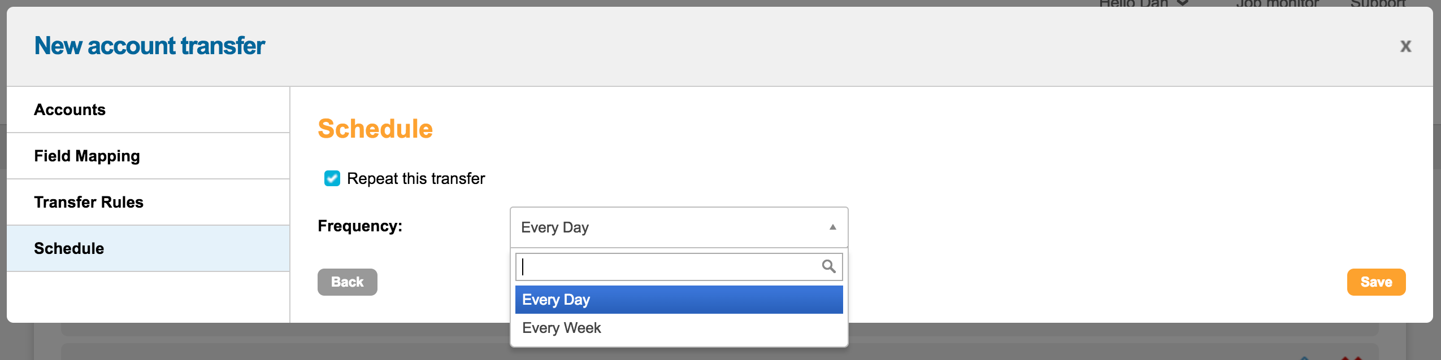Click the Frequency field label
Viewport: 1441px width, 360px height.
click(x=360, y=226)
